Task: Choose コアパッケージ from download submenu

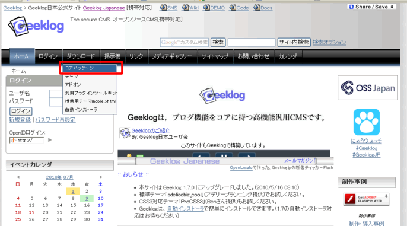Action: coord(90,68)
